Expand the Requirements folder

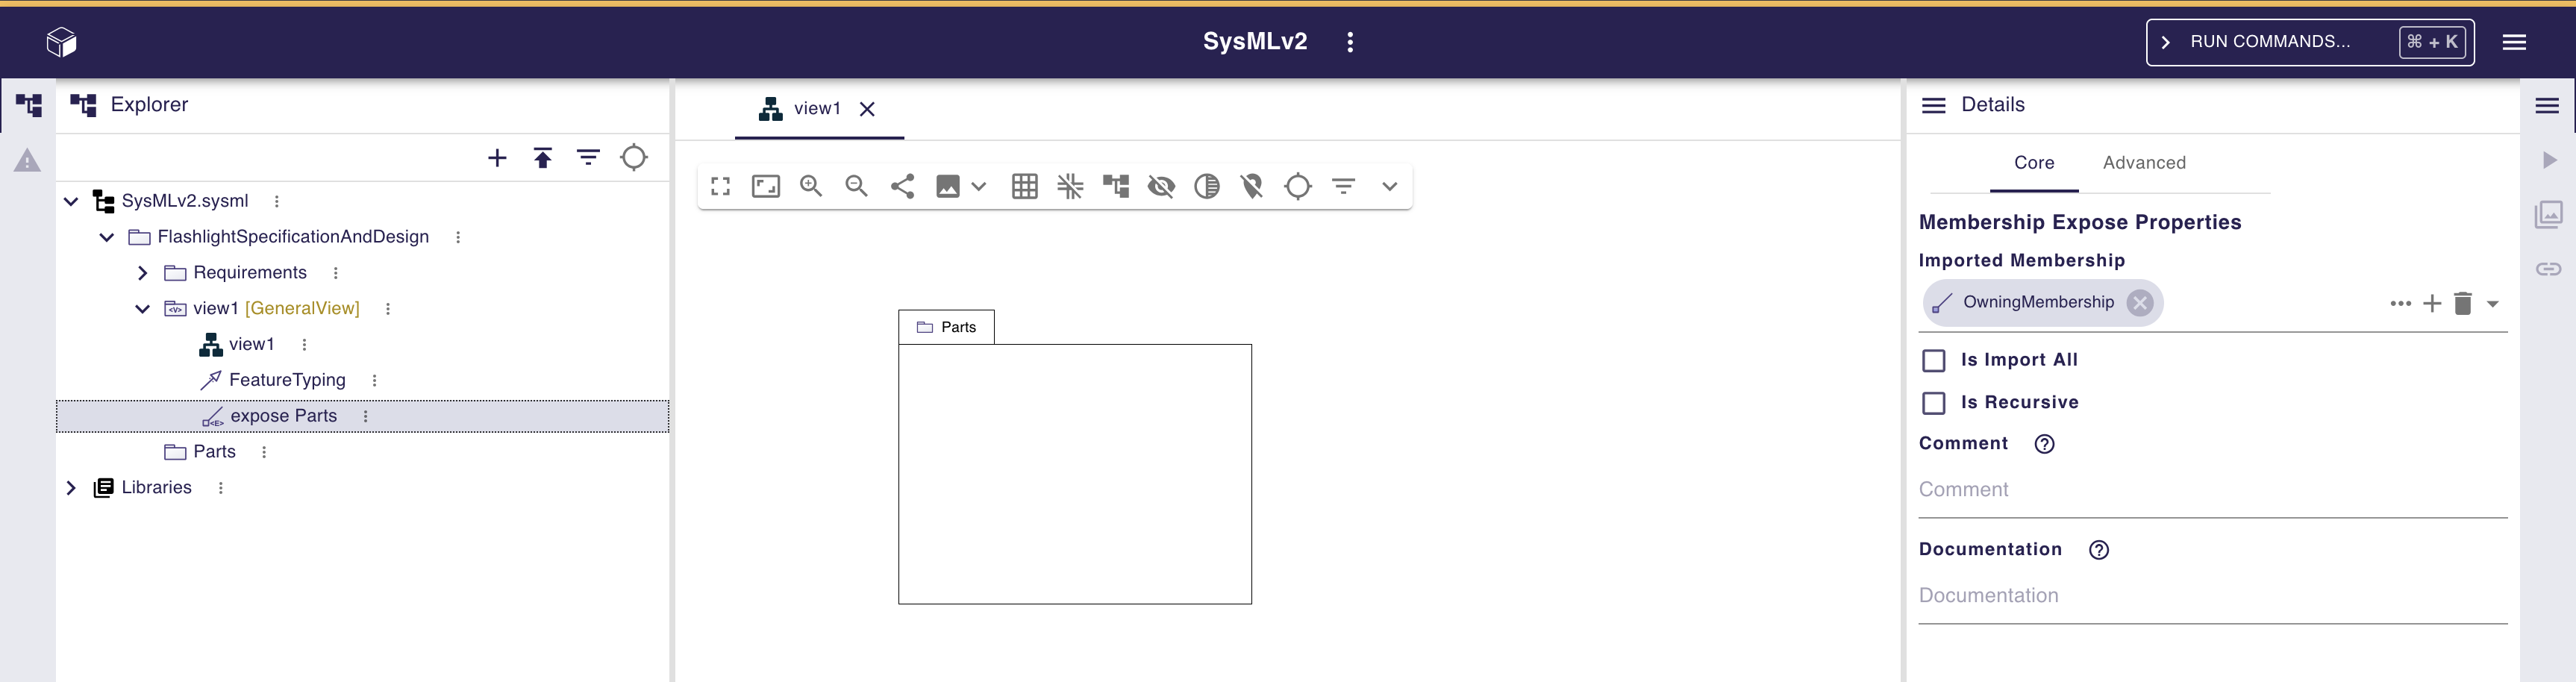[143, 273]
